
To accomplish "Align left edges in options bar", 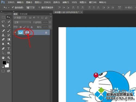I will click(73, 7).
